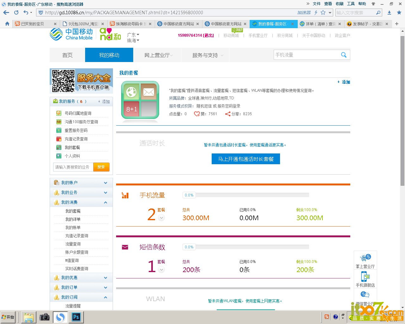
Task: Open the 网上营业厅 navigation menu
Action: click(x=157, y=55)
